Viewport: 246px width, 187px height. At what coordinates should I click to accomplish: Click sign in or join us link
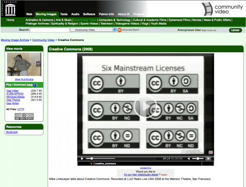click(x=209, y=30)
